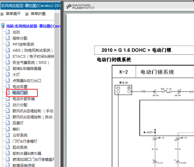Open the MFI控制系统 entry

pos(23,44)
